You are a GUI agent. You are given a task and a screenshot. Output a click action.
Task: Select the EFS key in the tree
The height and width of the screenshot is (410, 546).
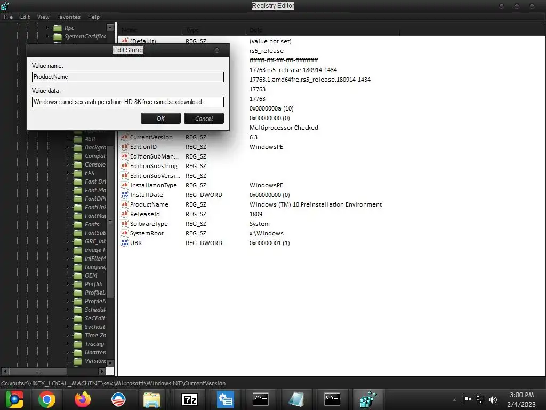click(x=90, y=173)
